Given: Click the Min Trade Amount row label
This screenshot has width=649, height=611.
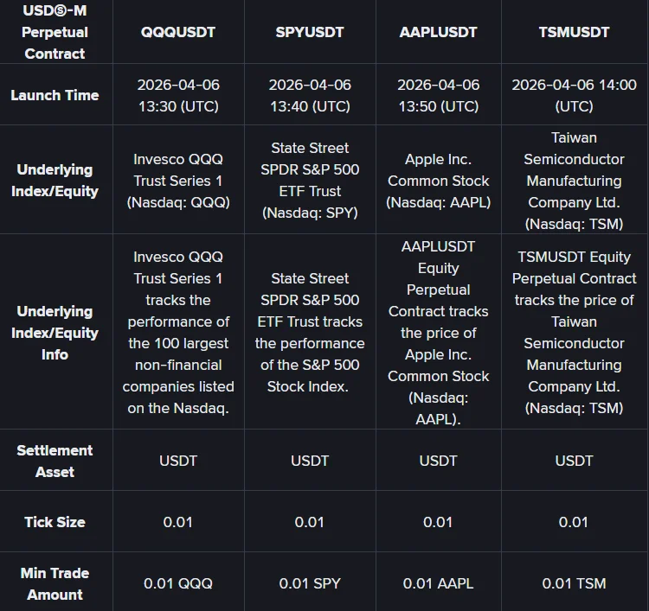Looking at the screenshot, I should click(x=55, y=583).
